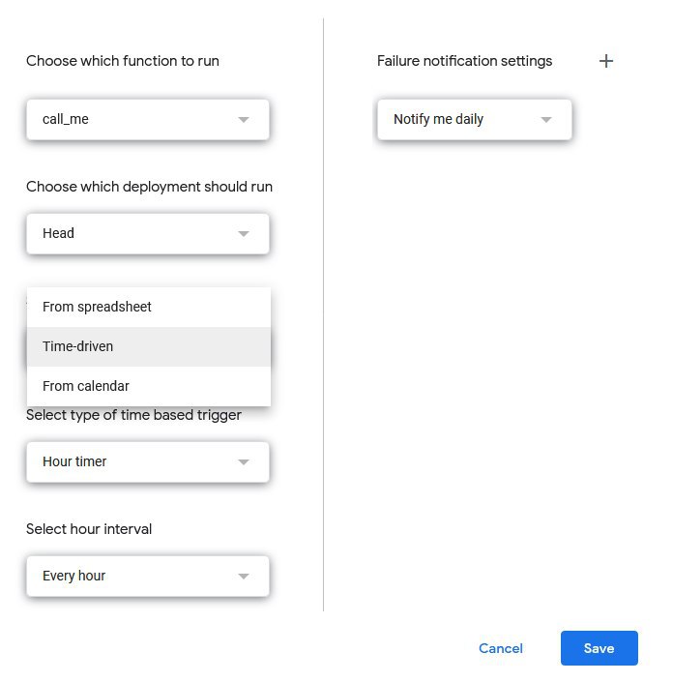The image size is (673, 682).
Task: Click the arrow beside Notify me daily
Action: (x=546, y=120)
